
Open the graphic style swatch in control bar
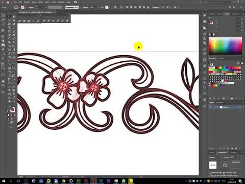[x=107, y=7]
